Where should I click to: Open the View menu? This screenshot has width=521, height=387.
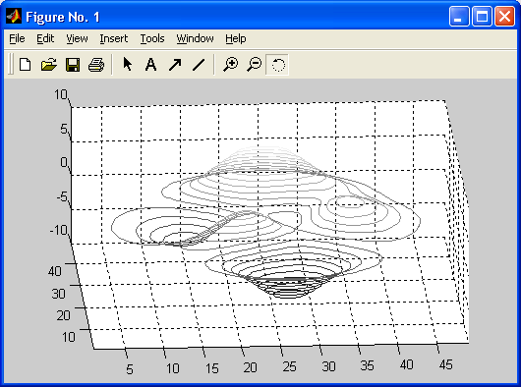click(x=77, y=38)
